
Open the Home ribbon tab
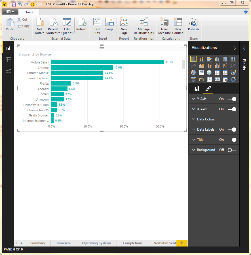[x=29, y=12]
